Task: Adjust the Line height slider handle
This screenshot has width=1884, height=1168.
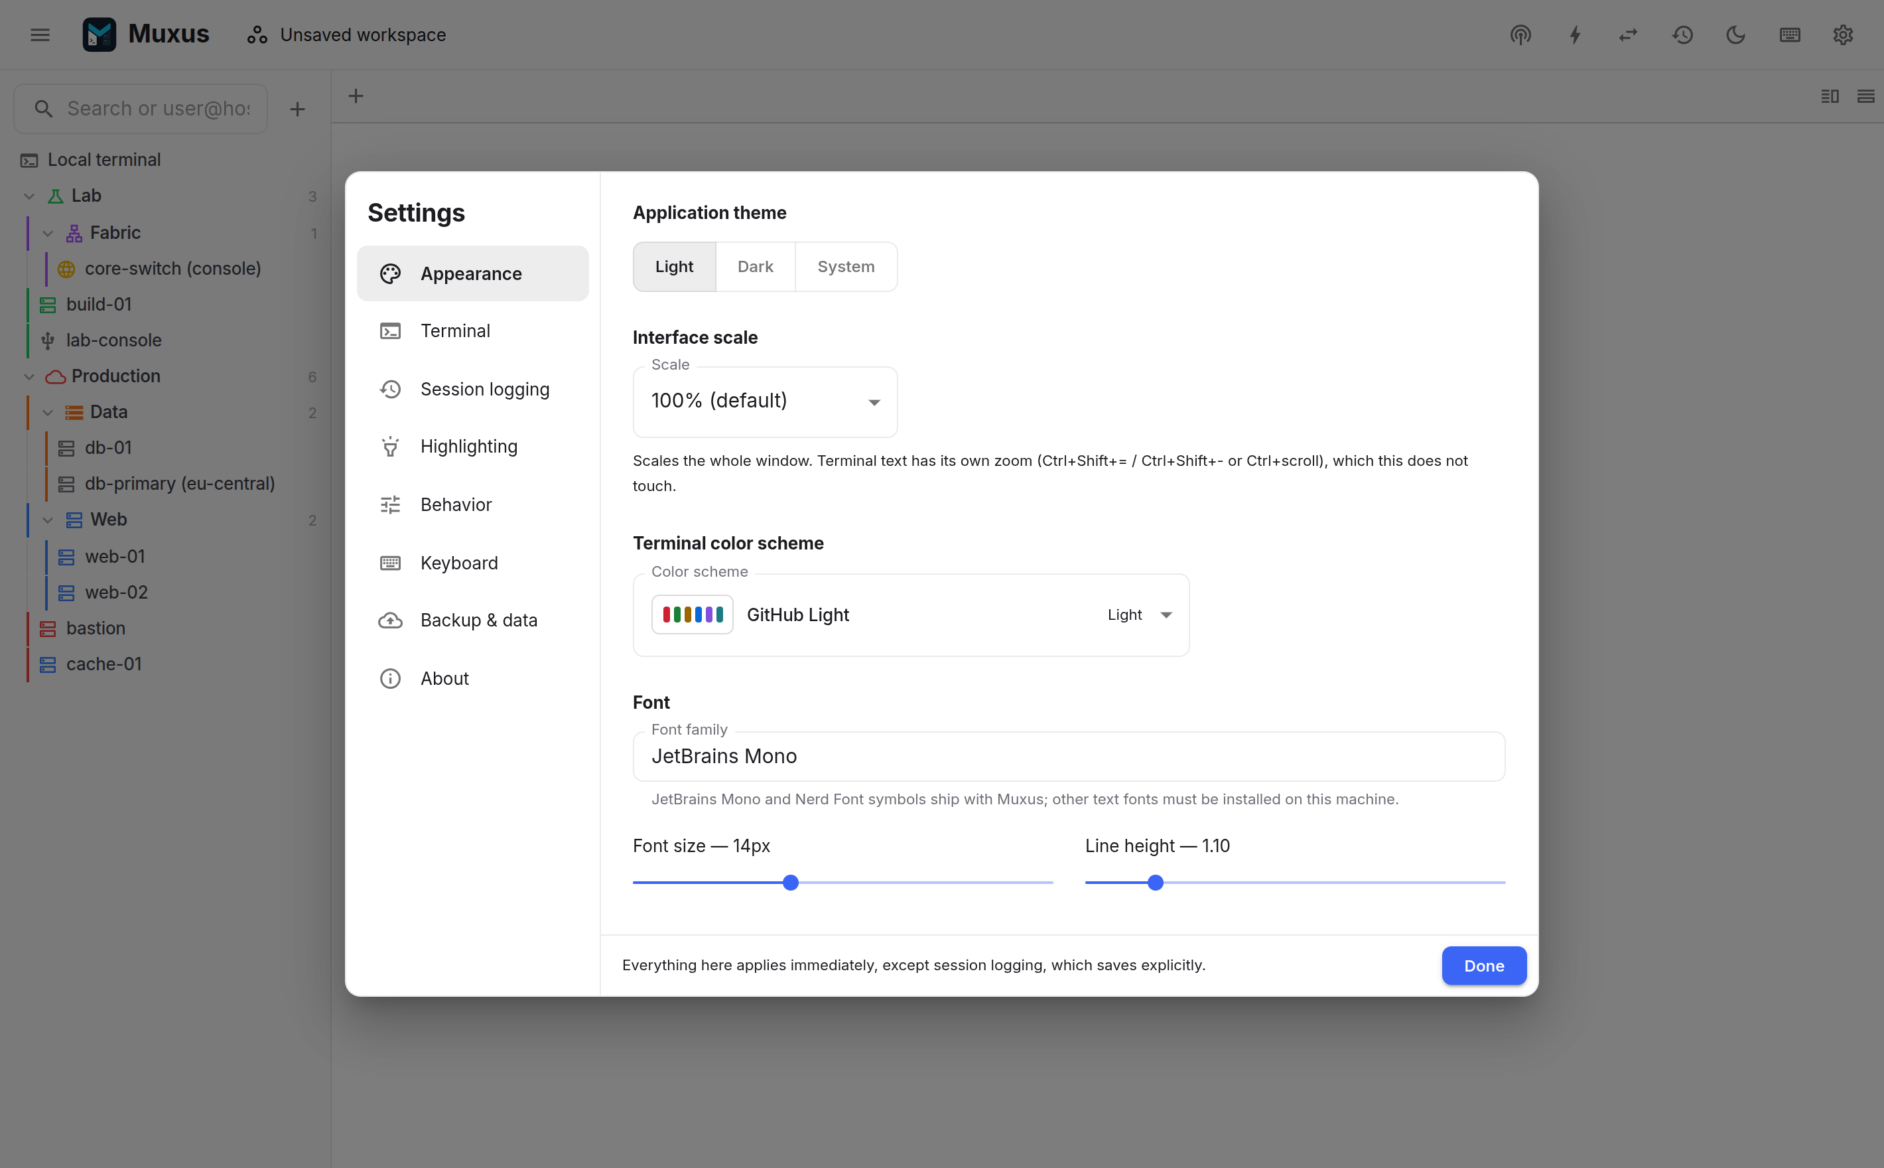Action: (x=1156, y=882)
